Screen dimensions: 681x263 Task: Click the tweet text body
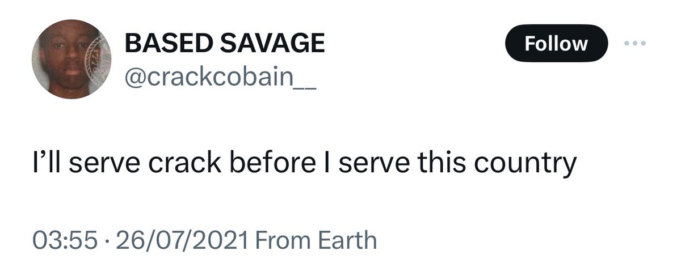point(304,165)
